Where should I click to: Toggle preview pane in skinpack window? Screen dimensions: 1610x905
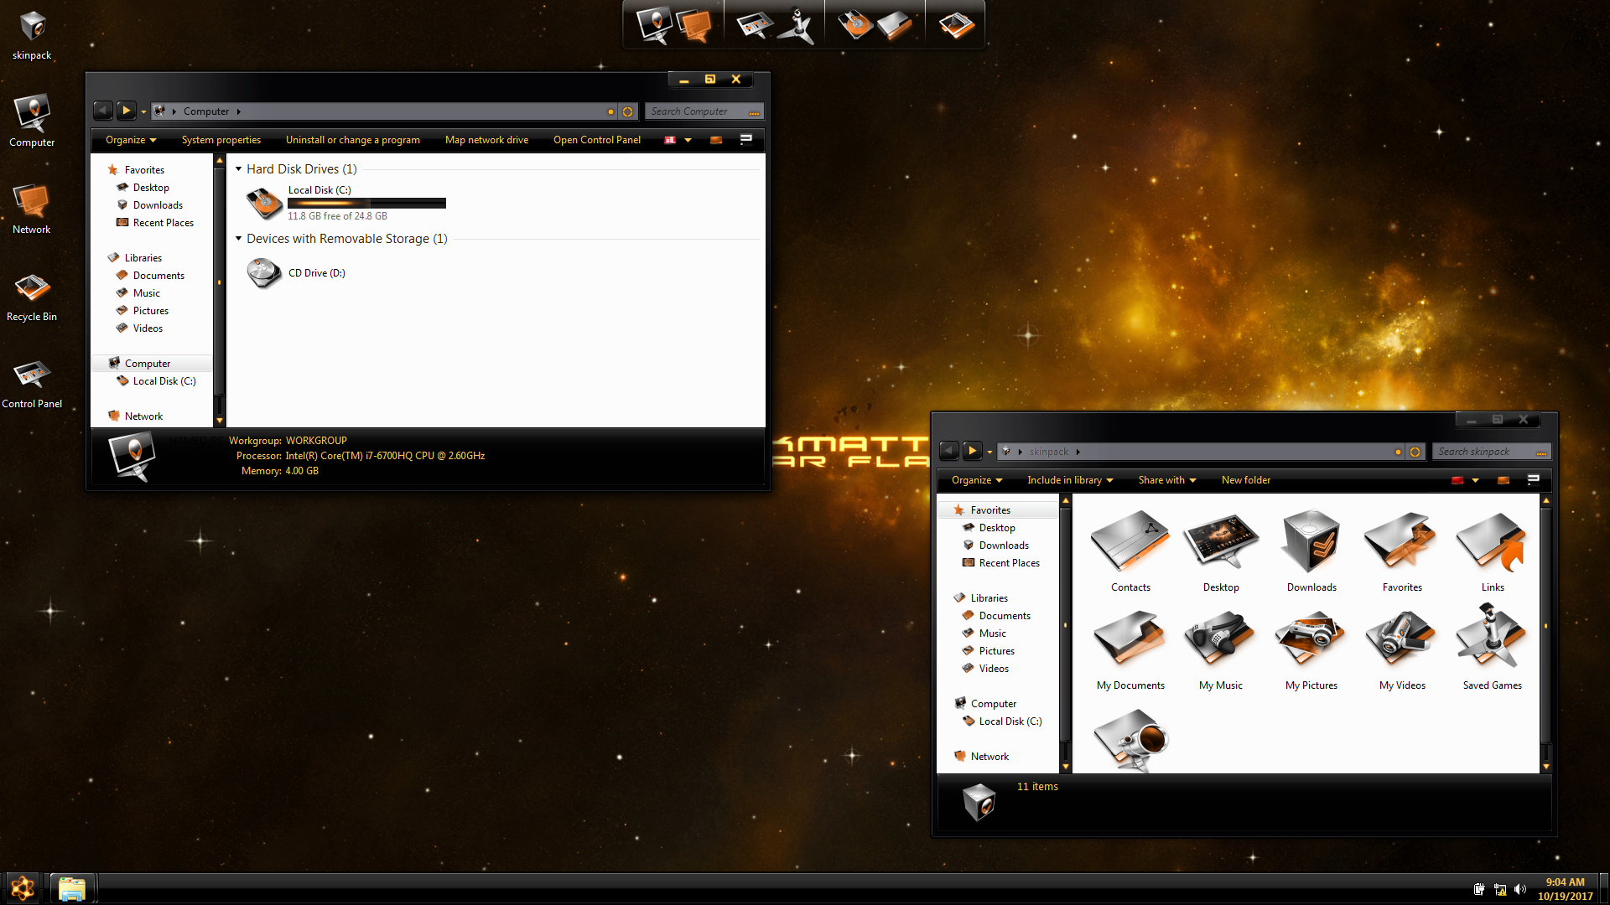coord(1503,480)
